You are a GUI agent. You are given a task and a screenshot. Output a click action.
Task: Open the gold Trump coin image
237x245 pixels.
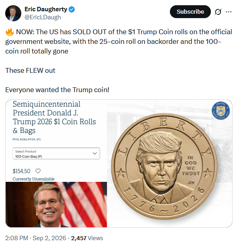(164, 167)
